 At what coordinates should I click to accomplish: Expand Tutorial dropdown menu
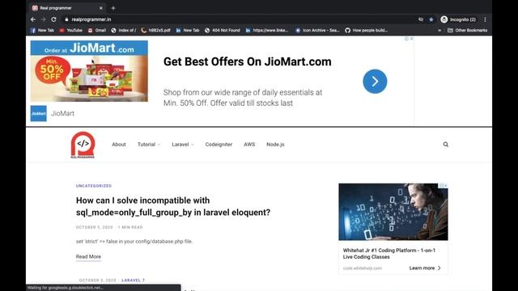149,145
